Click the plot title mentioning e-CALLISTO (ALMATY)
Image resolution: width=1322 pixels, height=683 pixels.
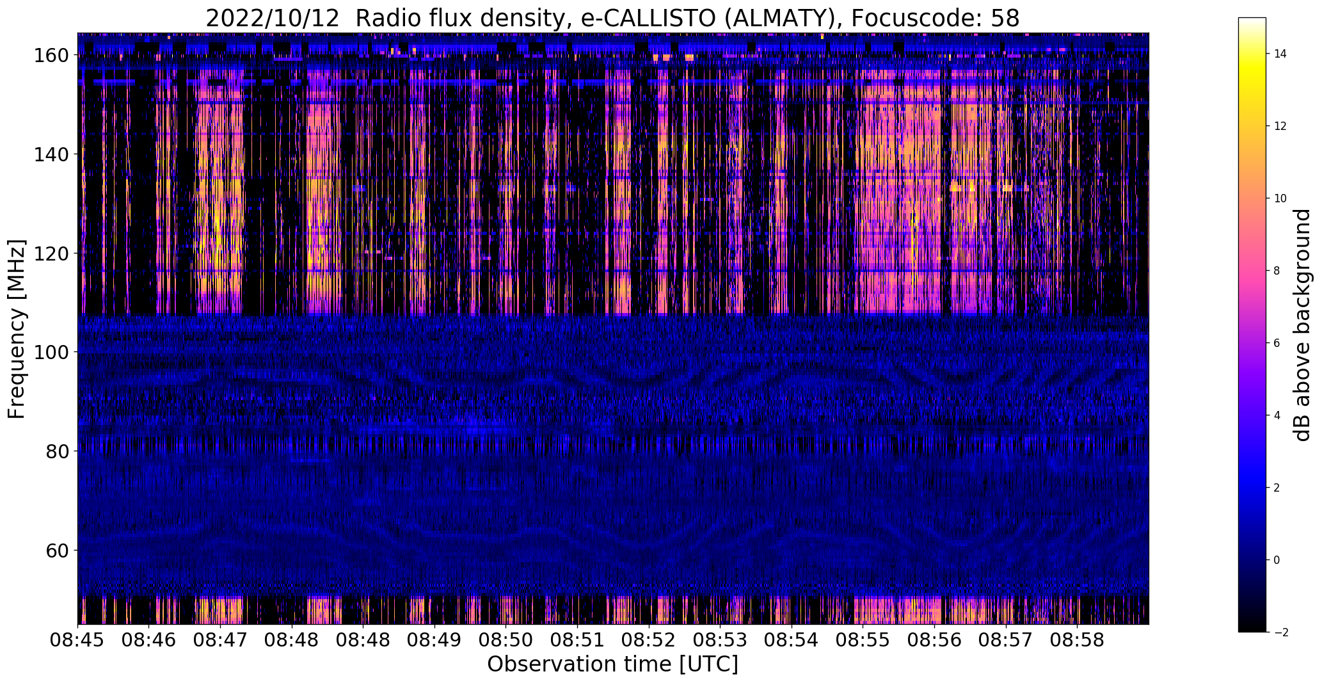[x=612, y=19]
